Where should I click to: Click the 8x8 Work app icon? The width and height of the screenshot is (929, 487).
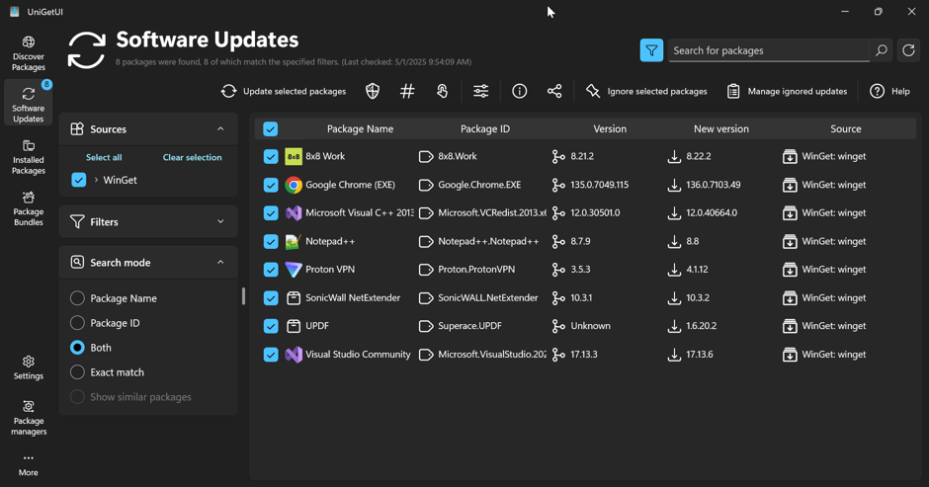(x=294, y=156)
